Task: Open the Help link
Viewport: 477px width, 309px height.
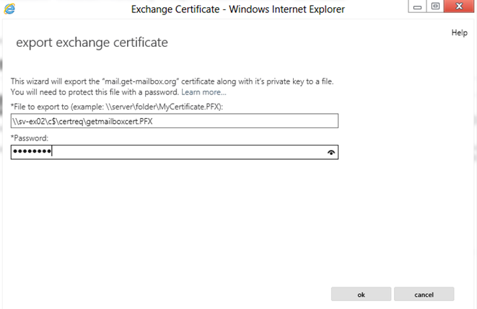Action: (460, 33)
